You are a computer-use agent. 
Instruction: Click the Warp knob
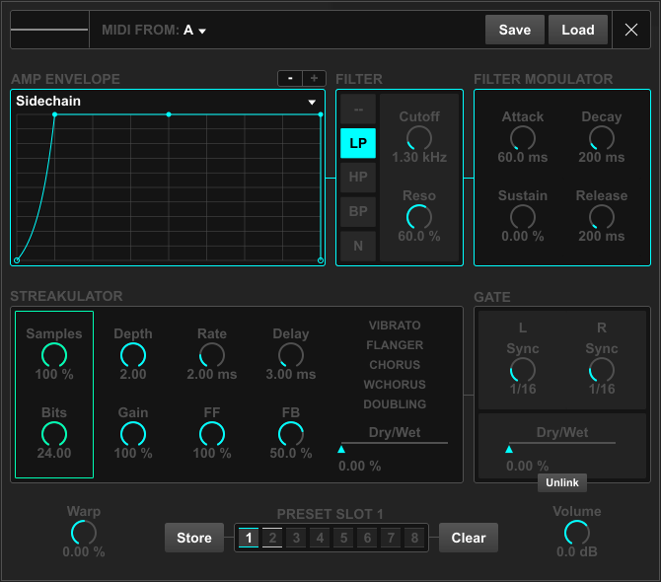pos(84,533)
